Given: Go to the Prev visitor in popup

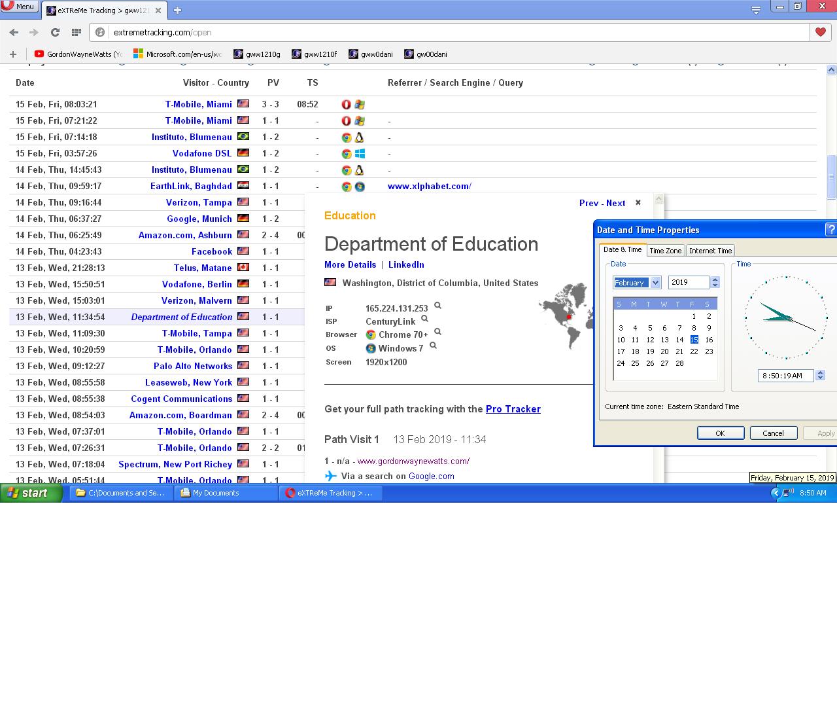Looking at the screenshot, I should pos(589,203).
